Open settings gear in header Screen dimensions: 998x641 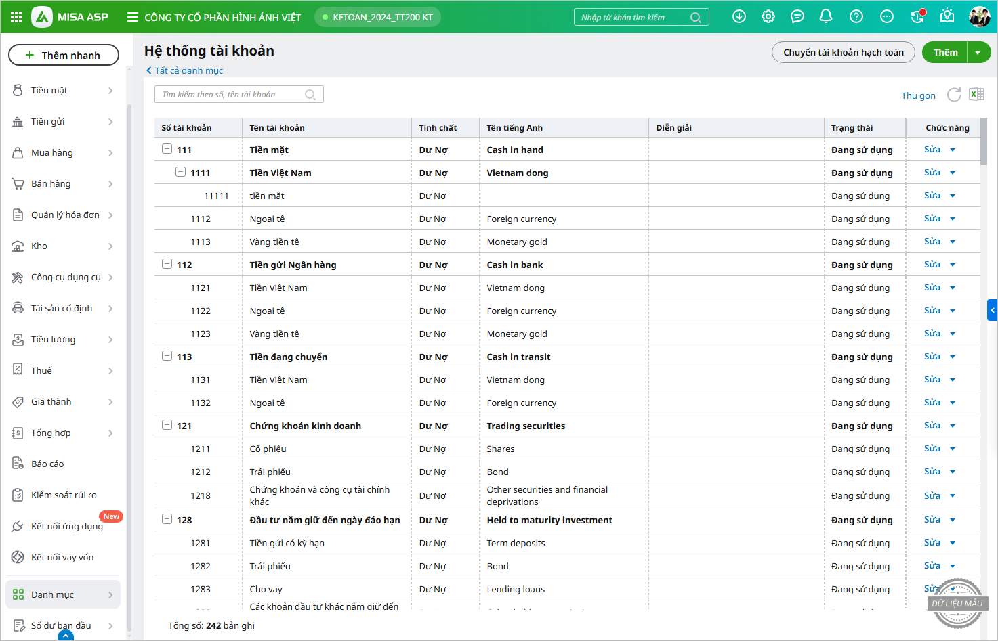coord(768,17)
